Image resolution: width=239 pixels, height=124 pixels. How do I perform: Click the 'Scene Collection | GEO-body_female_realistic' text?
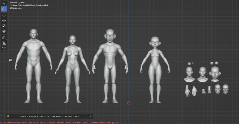tap(29, 5)
